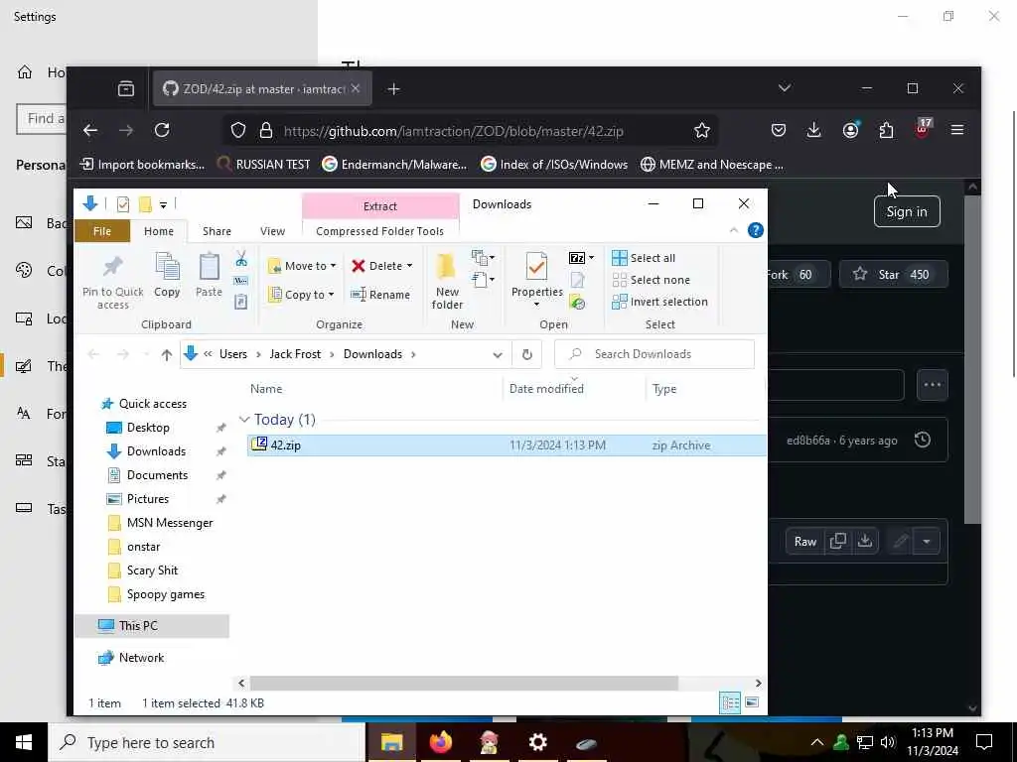This screenshot has height=762, width=1017.
Task: Open the RUSSIAN TEST bookmark
Action: coord(263,165)
